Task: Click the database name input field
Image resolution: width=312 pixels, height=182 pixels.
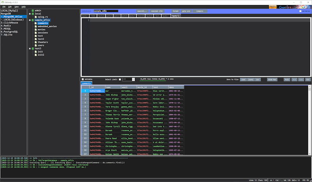Action: (x=106, y=11)
